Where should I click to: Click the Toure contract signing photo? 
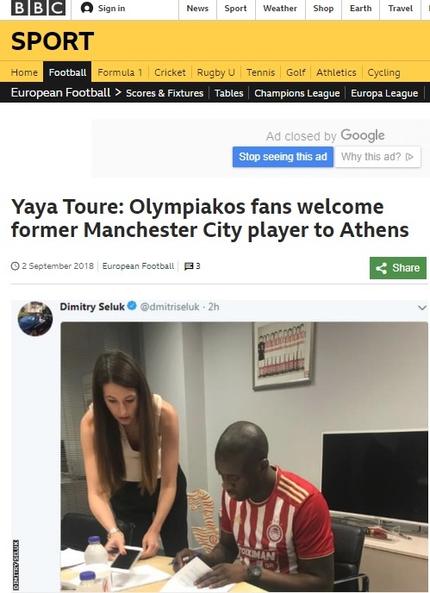pyautogui.click(x=245, y=457)
